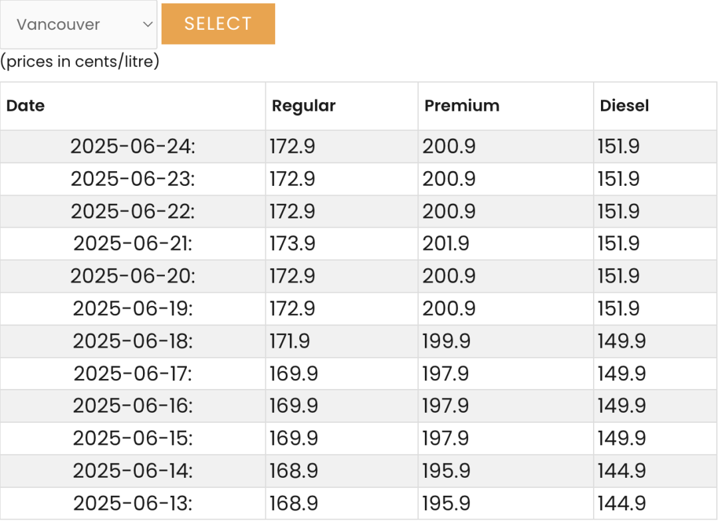Screen dimensions: 718x521
Task: Open the Vancouver city dropdown
Action: click(x=78, y=24)
